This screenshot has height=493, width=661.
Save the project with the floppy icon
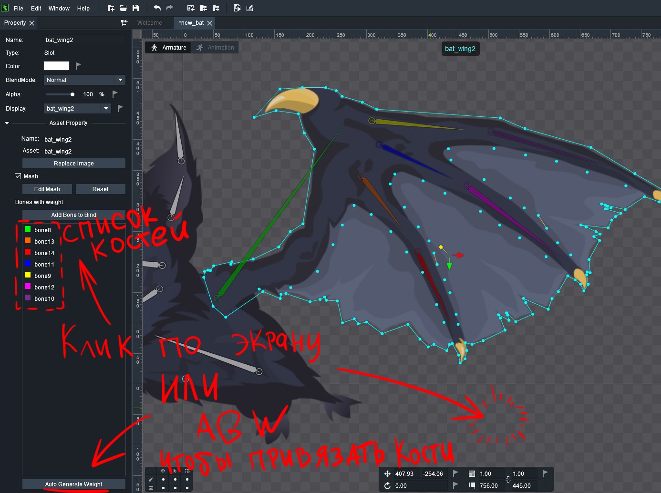[135, 8]
